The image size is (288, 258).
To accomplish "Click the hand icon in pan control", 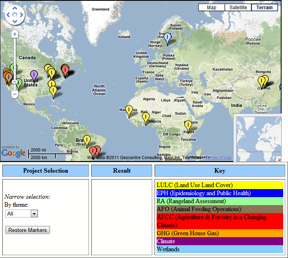I will (15, 15).
